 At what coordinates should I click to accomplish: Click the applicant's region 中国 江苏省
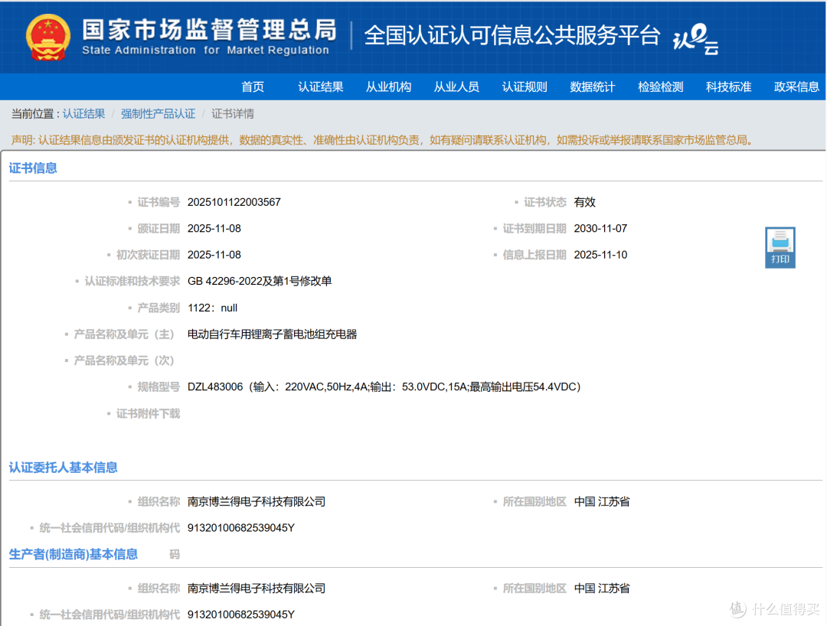click(602, 502)
